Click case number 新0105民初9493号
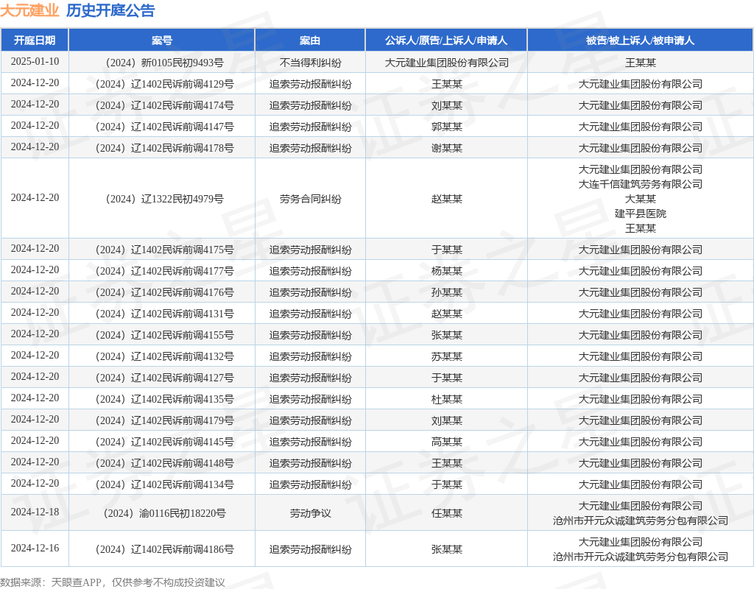The width and height of the screenshot is (754, 589). 164,63
